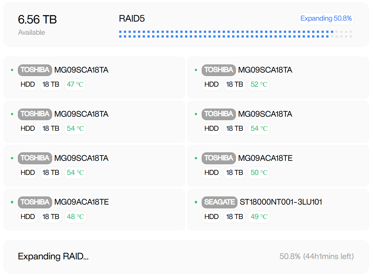Click the 44h1mins left time estimate
The width and height of the screenshot is (373, 275).
click(328, 257)
